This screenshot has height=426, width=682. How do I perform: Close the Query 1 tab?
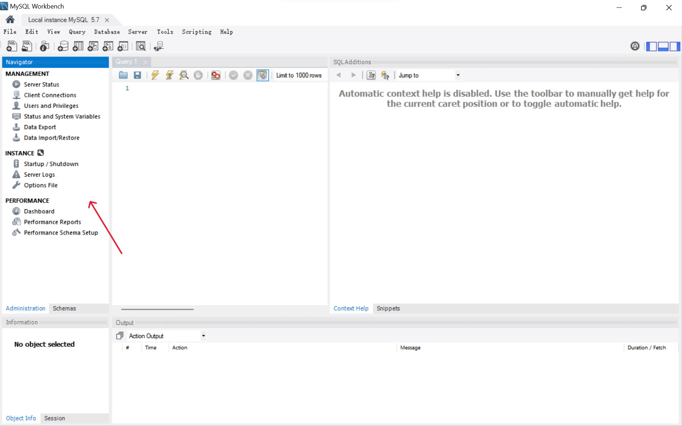tap(145, 62)
